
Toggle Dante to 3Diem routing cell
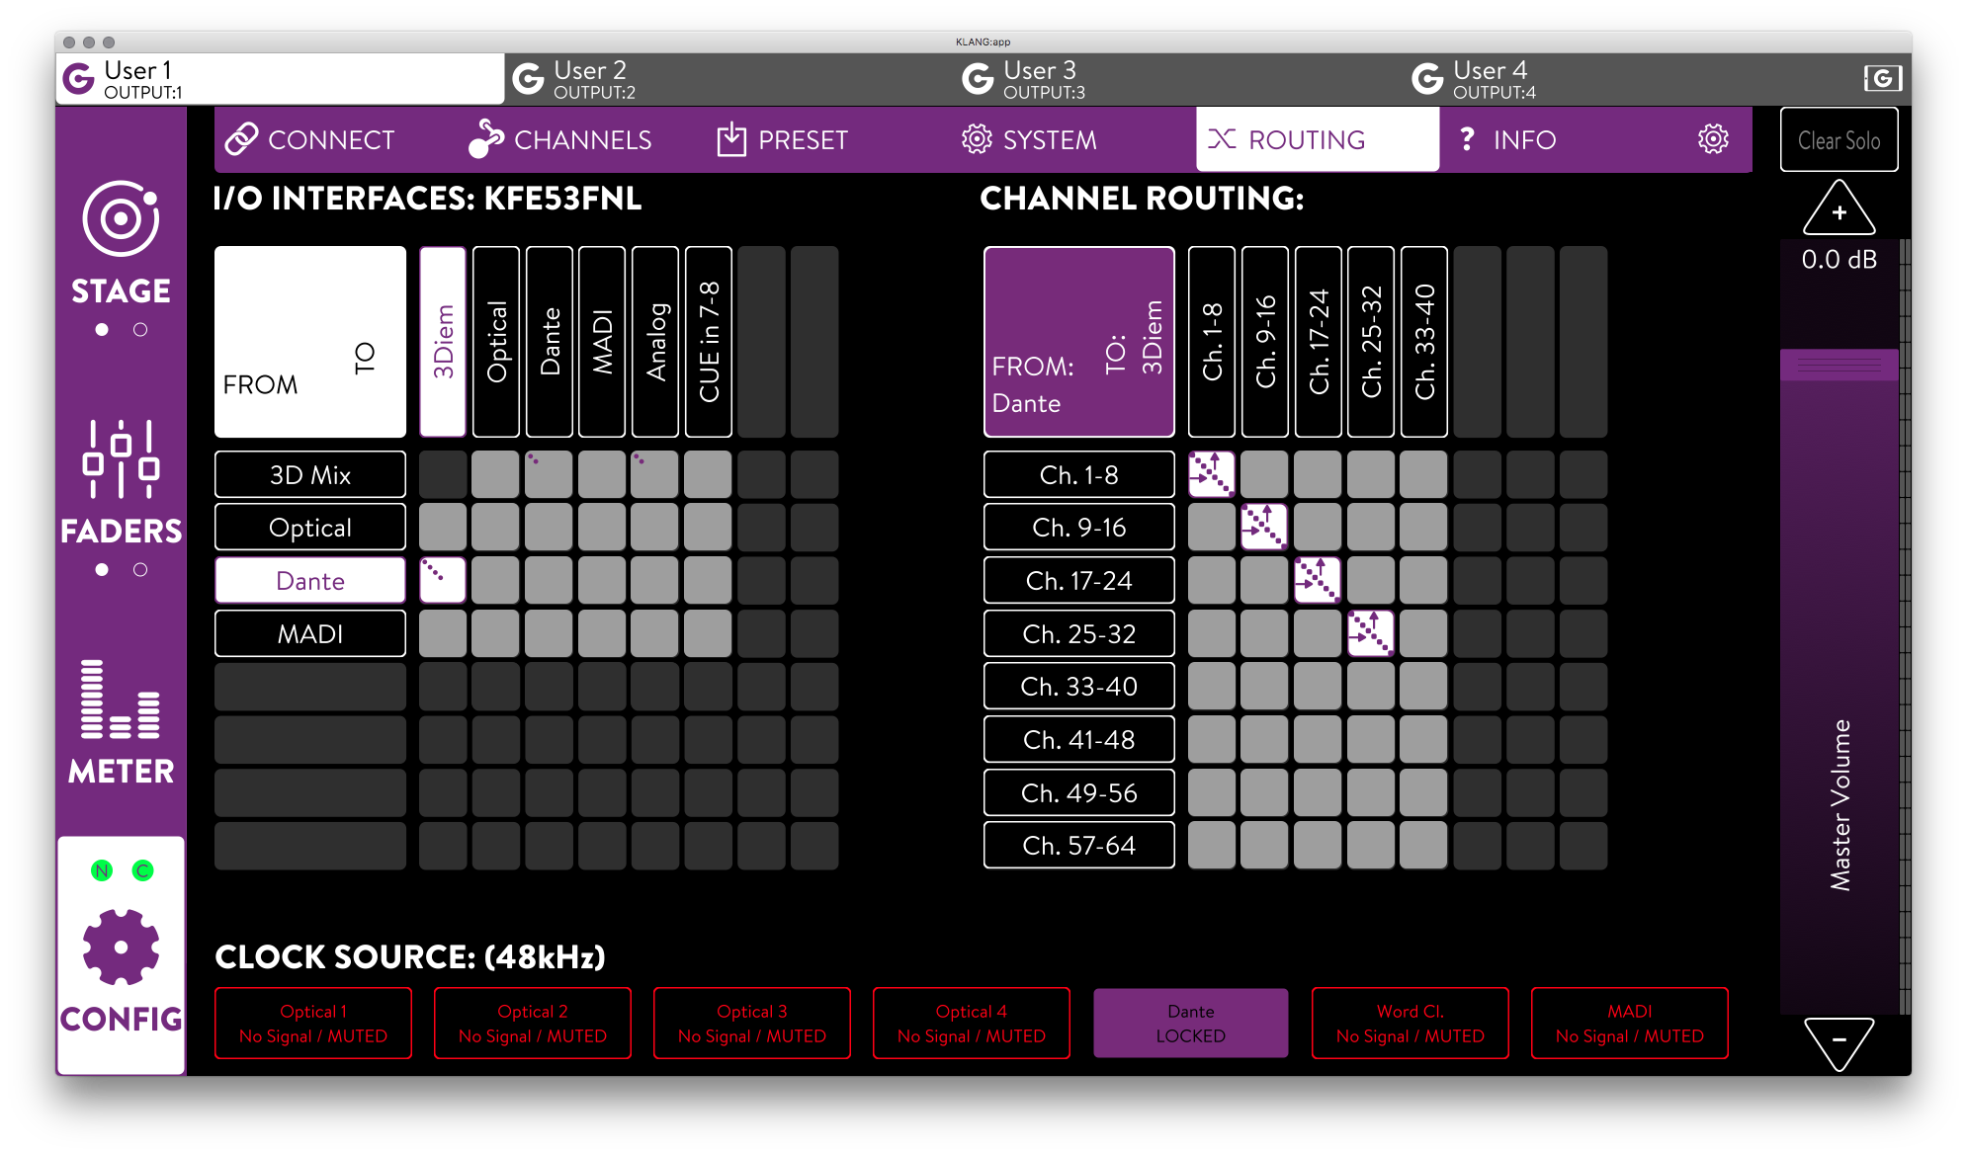click(443, 581)
